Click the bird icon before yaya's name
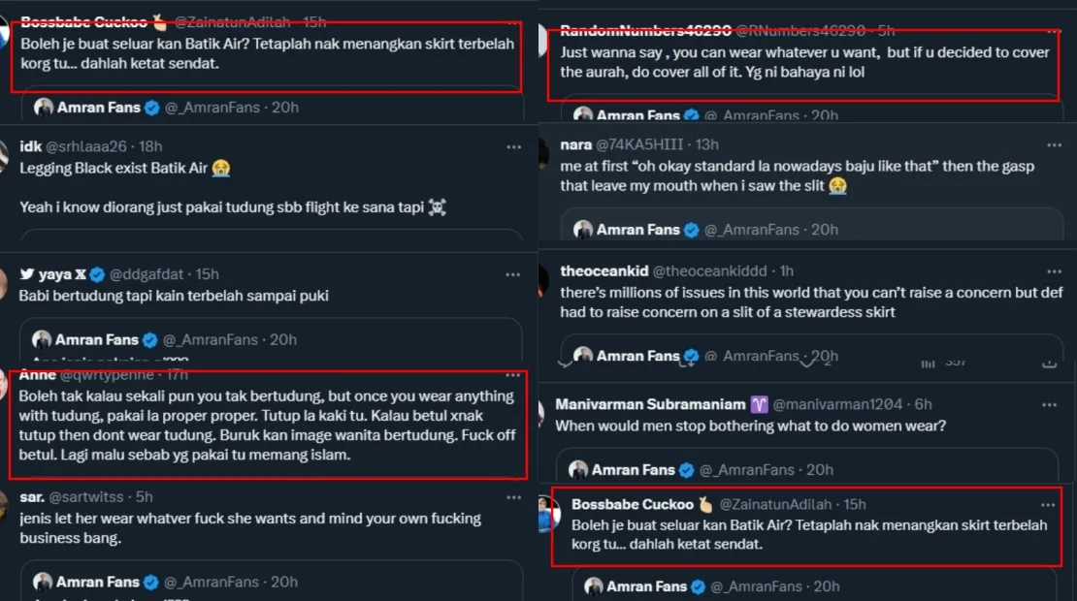The width and height of the screenshot is (1077, 601). click(x=26, y=274)
